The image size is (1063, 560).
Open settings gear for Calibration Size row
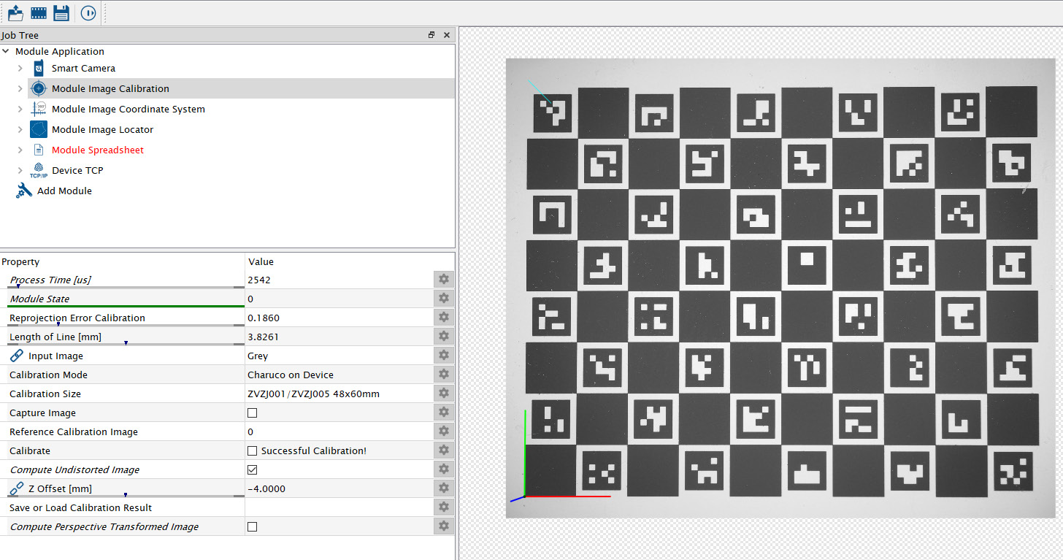[x=443, y=394]
